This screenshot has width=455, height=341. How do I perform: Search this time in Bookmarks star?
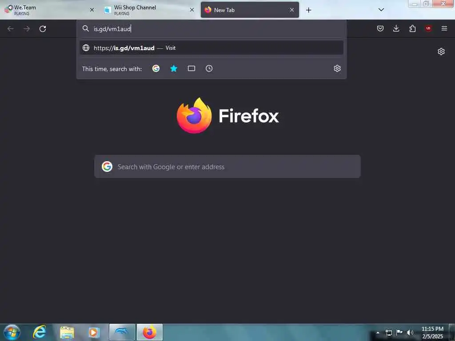coord(174,68)
